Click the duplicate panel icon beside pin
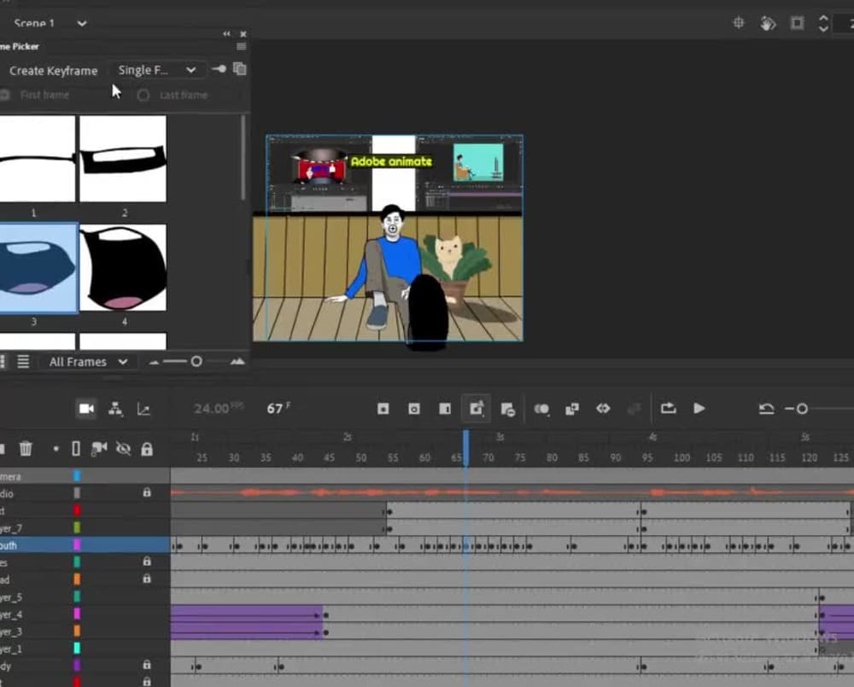854x687 pixels. [240, 68]
